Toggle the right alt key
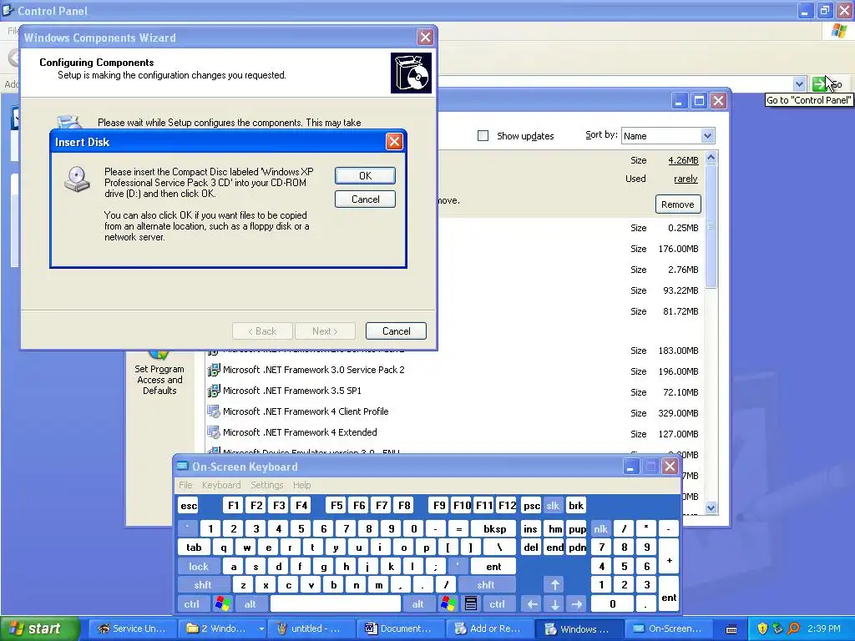Screen dimensions: 855x641 click(417, 604)
